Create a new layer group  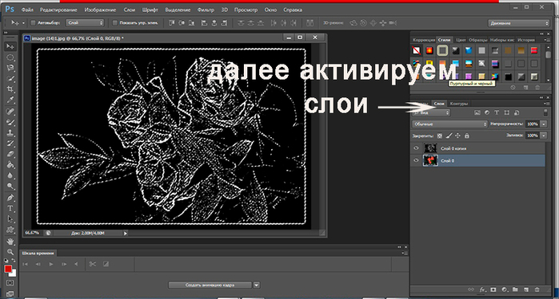pyautogui.click(x=515, y=289)
